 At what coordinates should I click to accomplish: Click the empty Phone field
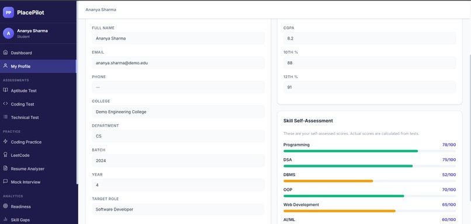(178, 87)
